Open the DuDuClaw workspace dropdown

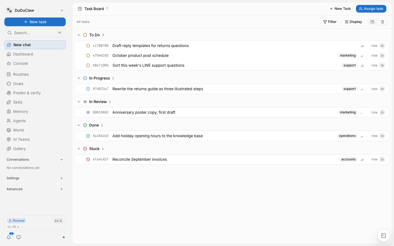coord(62,10)
